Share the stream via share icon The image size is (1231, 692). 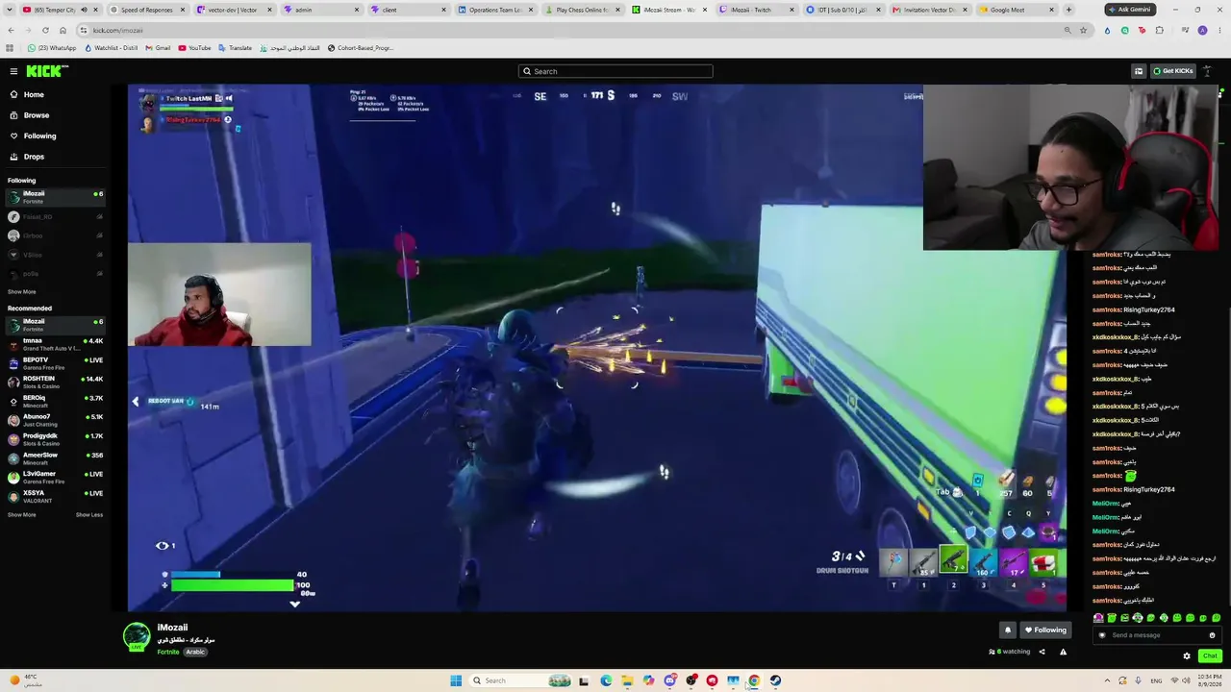(1042, 652)
